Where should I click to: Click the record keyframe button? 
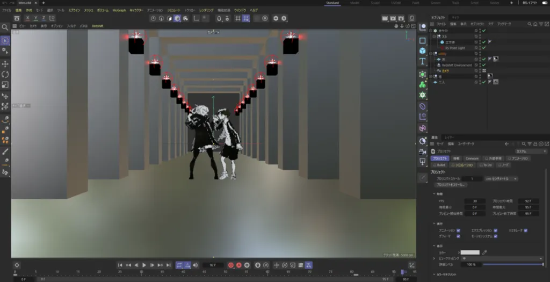(231, 265)
